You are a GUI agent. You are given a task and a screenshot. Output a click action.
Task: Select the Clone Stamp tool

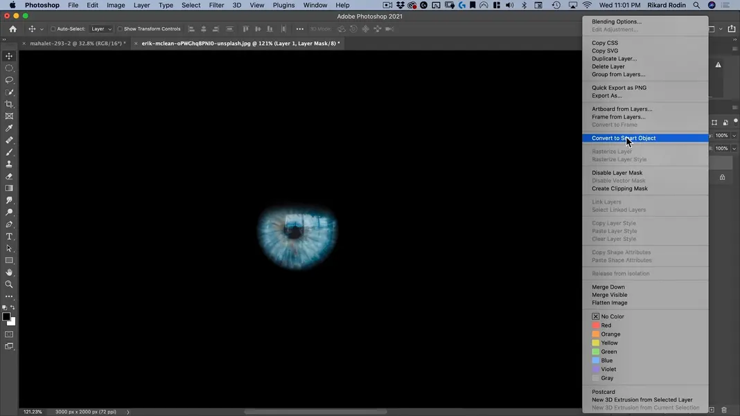pyautogui.click(x=9, y=164)
